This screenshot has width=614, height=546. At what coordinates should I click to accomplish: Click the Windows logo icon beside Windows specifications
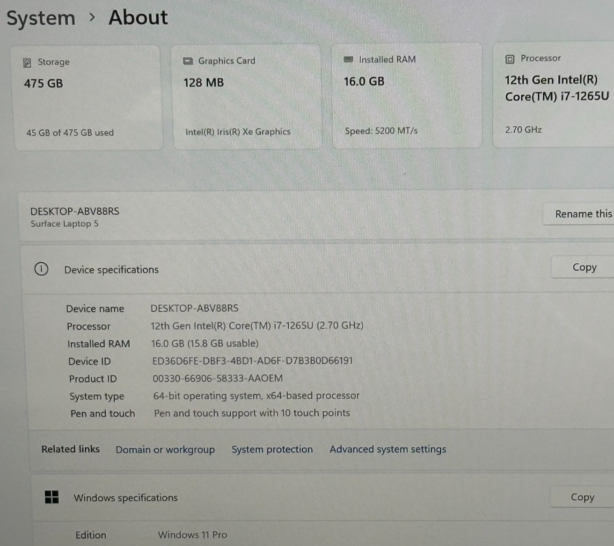pos(51,497)
